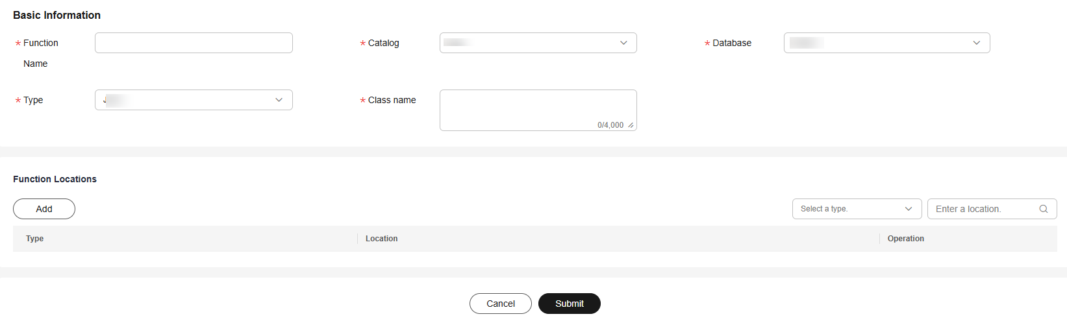1067x323 pixels.
Task: Open the Database dropdown
Action: pos(886,43)
